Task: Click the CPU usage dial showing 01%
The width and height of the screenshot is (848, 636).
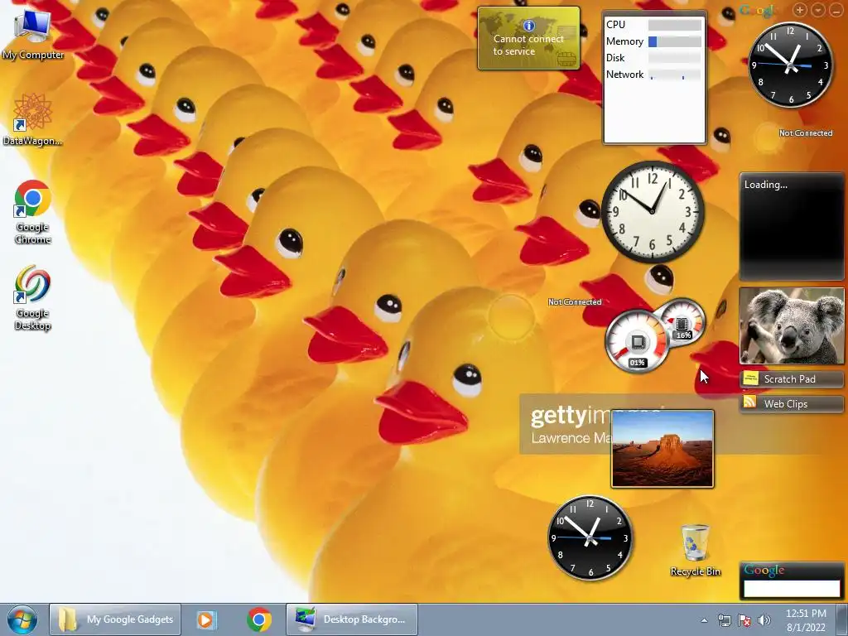Action: 637,342
